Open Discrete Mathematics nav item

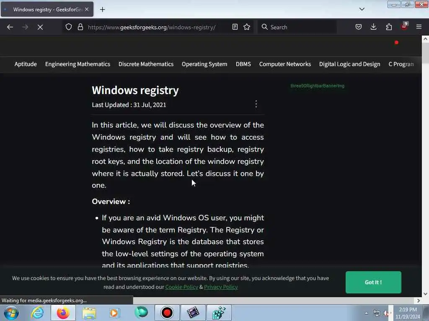(146, 64)
